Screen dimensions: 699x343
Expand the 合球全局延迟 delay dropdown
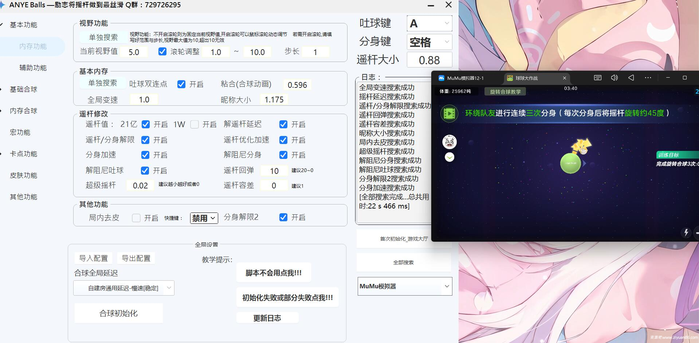123,288
